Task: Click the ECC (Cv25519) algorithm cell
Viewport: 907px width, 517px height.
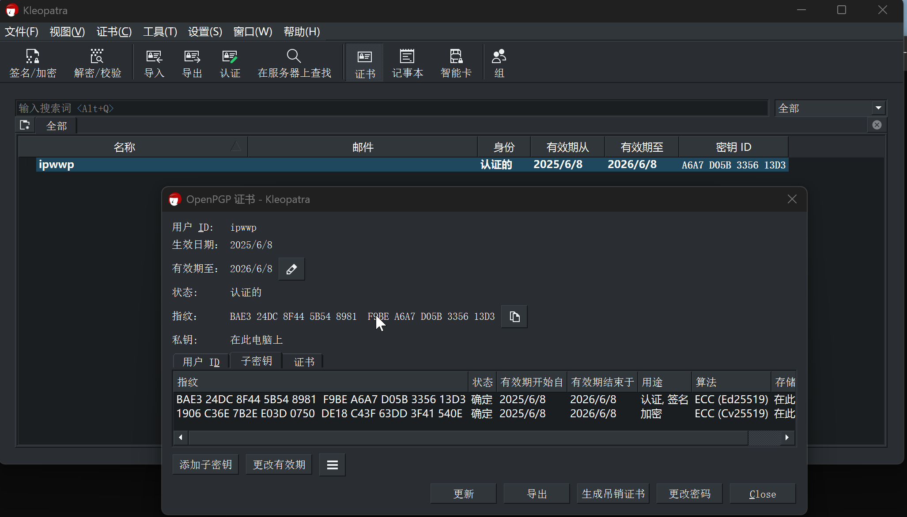Action: [731, 413]
